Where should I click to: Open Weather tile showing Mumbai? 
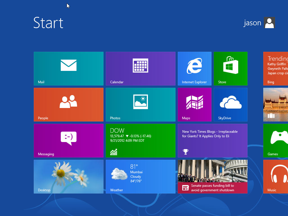pyautogui.click(x=140, y=176)
